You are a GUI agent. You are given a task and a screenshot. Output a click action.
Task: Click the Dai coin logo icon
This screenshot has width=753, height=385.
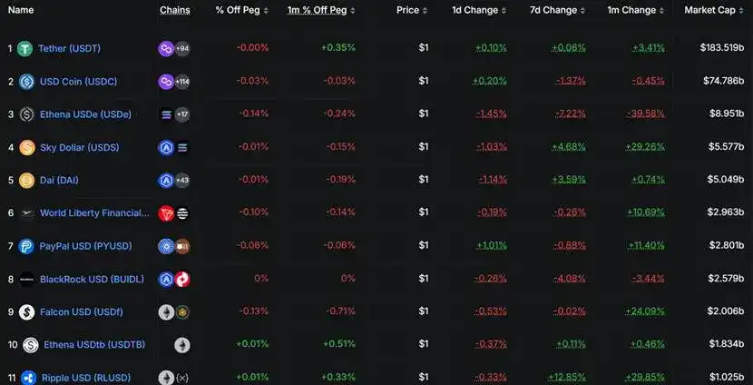(26, 180)
